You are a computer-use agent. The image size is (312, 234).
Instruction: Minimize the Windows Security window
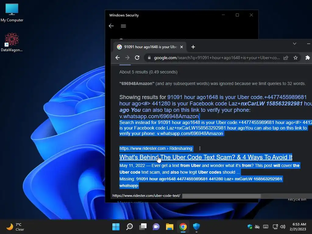click(223, 15)
